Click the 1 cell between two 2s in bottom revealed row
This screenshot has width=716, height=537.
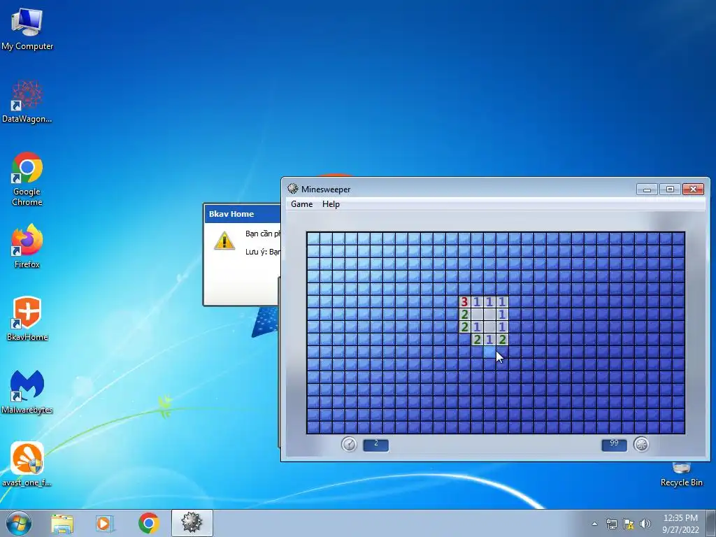489,339
